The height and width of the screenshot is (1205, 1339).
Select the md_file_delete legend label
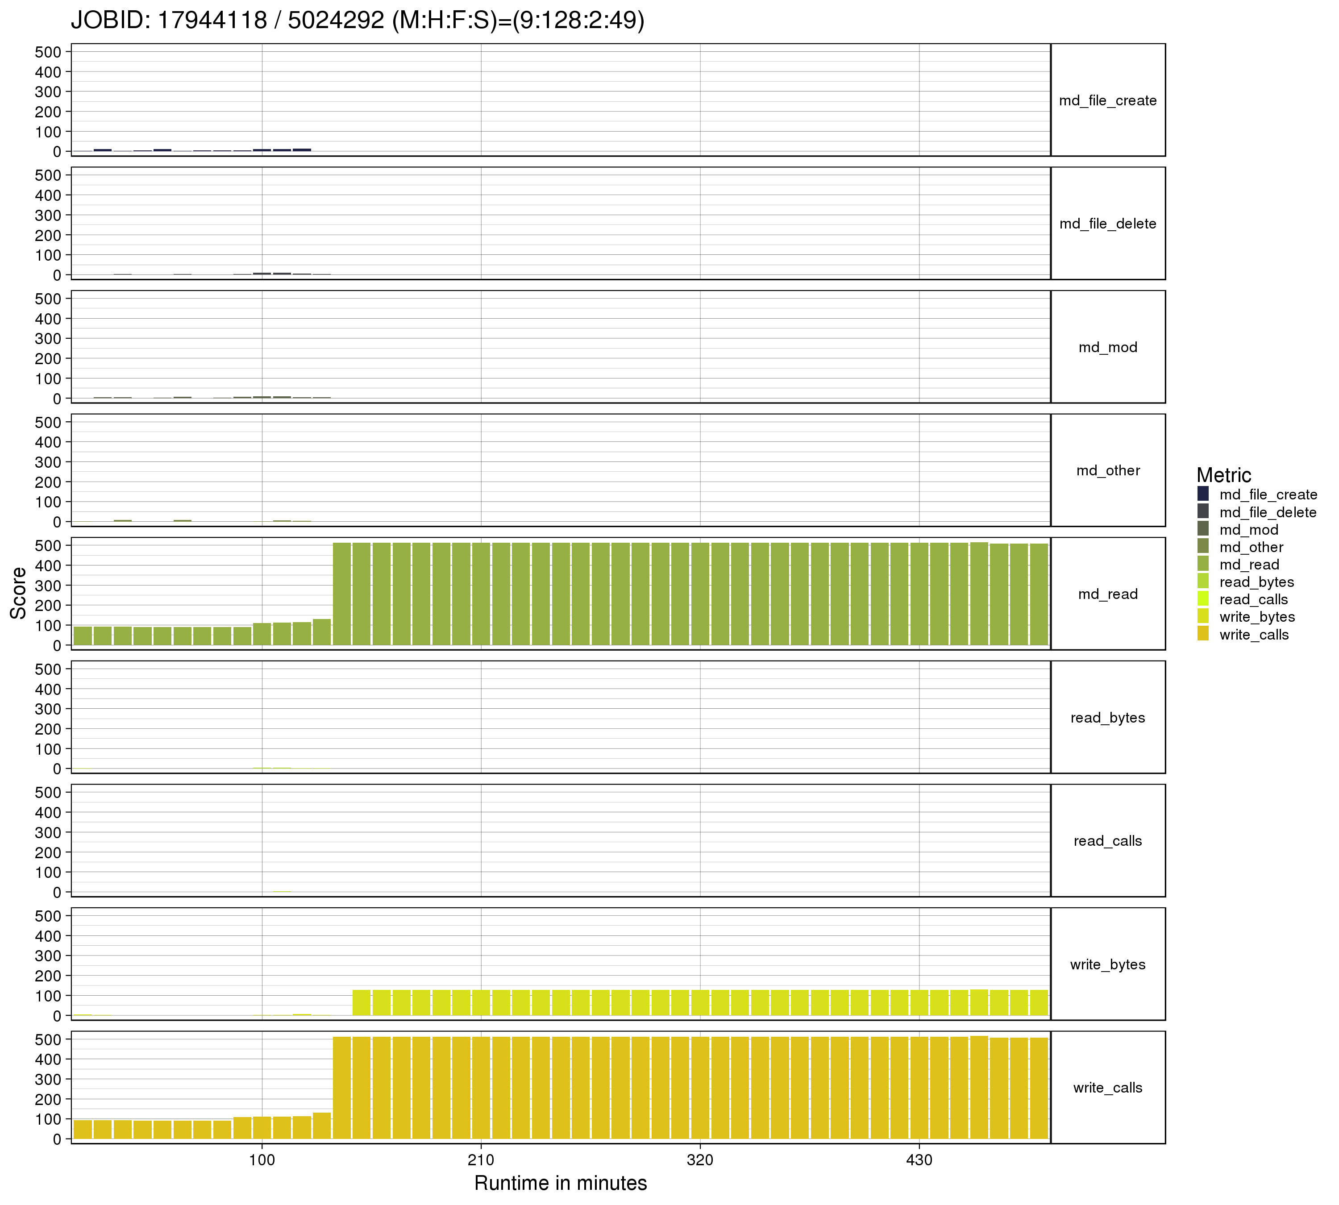coord(1268,512)
